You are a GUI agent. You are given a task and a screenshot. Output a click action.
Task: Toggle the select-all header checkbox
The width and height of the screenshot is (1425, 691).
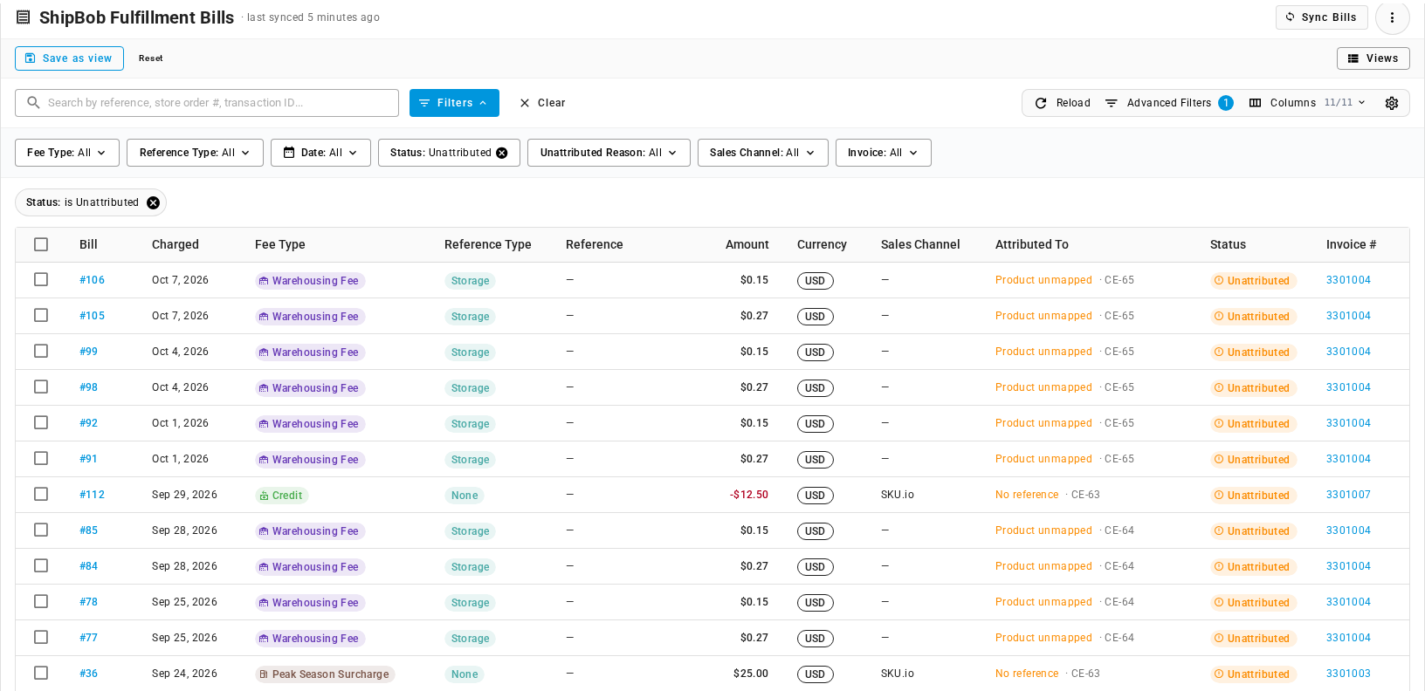(x=41, y=244)
